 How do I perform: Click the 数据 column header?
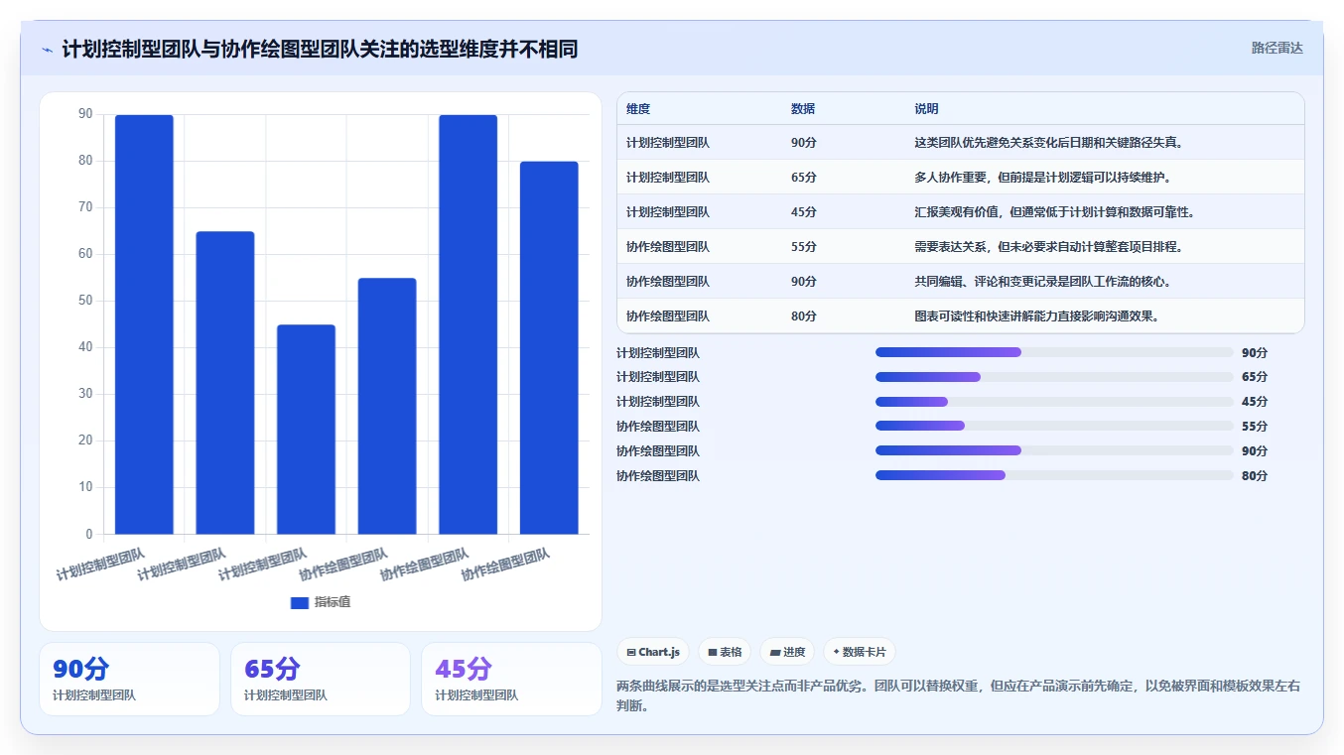tap(803, 109)
